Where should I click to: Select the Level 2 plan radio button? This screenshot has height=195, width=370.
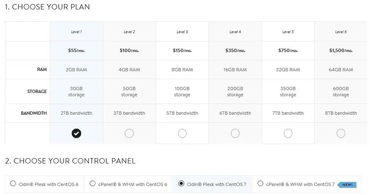click(129, 134)
